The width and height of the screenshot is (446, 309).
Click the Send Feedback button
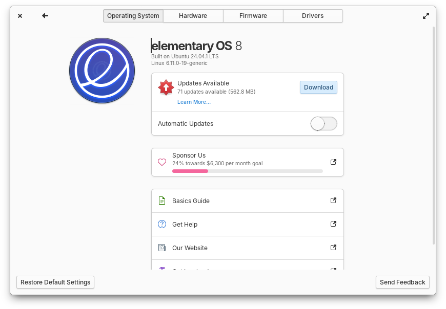pyautogui.click(x=402, y=282)
